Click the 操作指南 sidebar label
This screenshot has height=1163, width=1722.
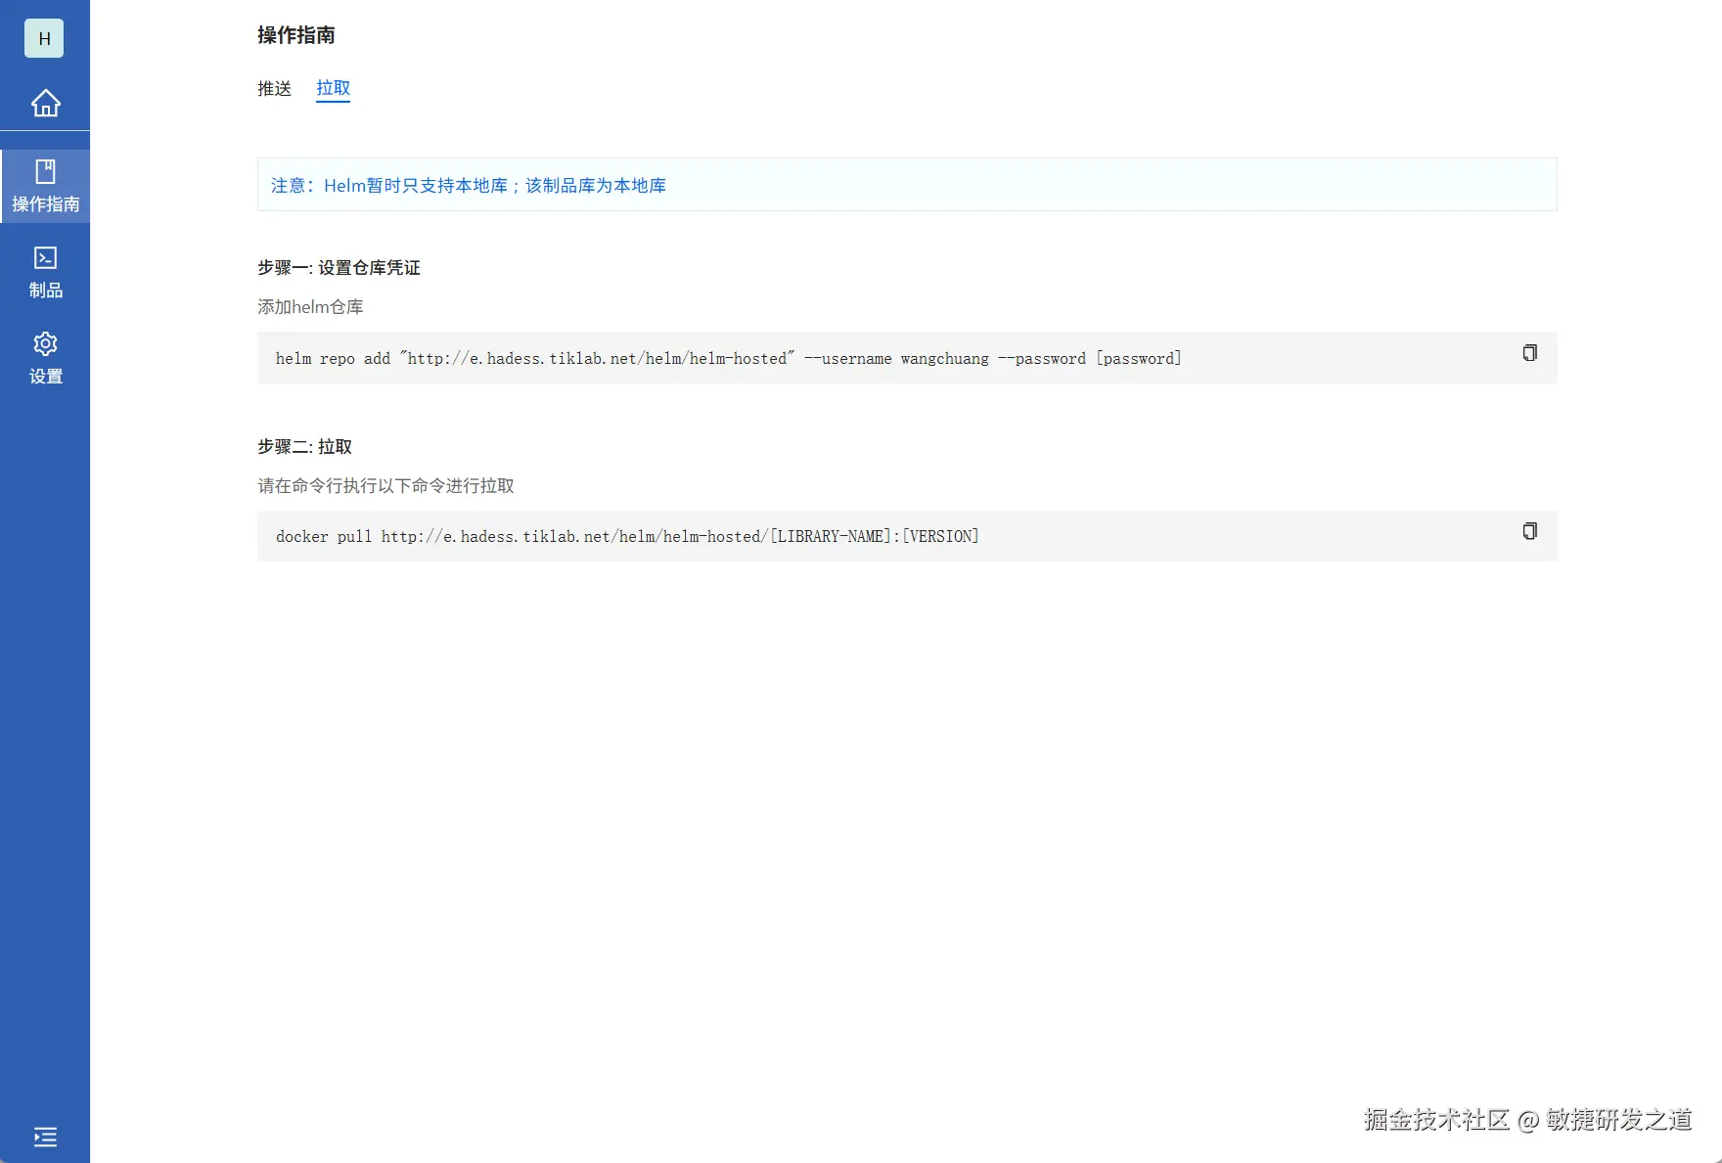tap(45, 204)
